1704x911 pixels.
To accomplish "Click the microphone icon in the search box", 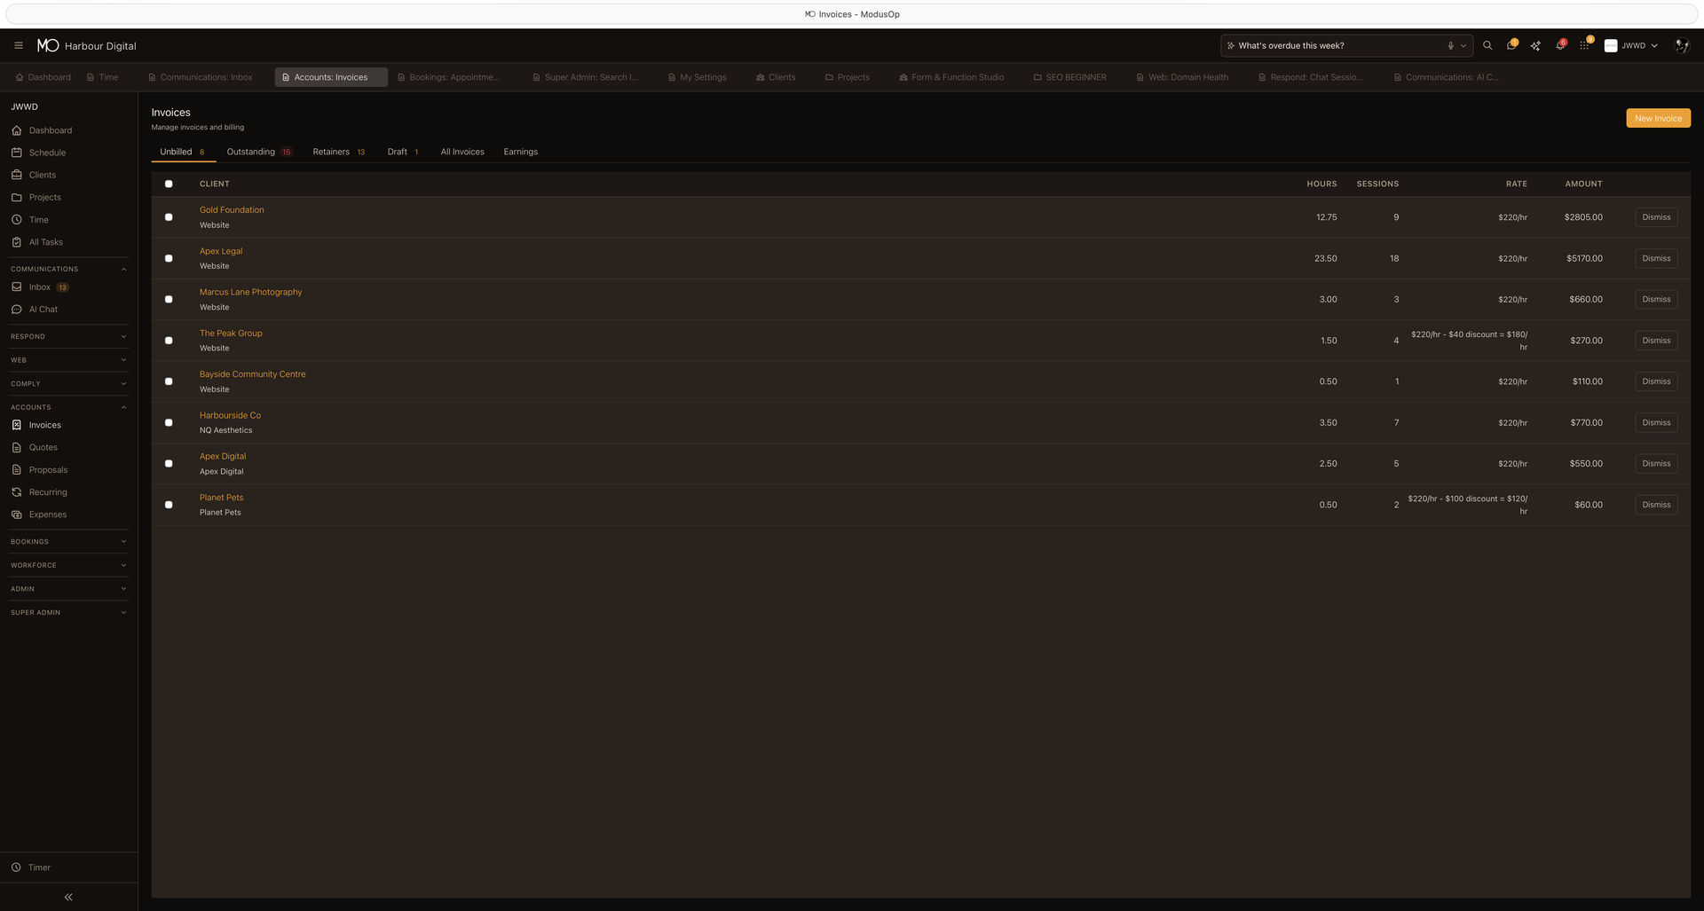I will (1451, 45).
